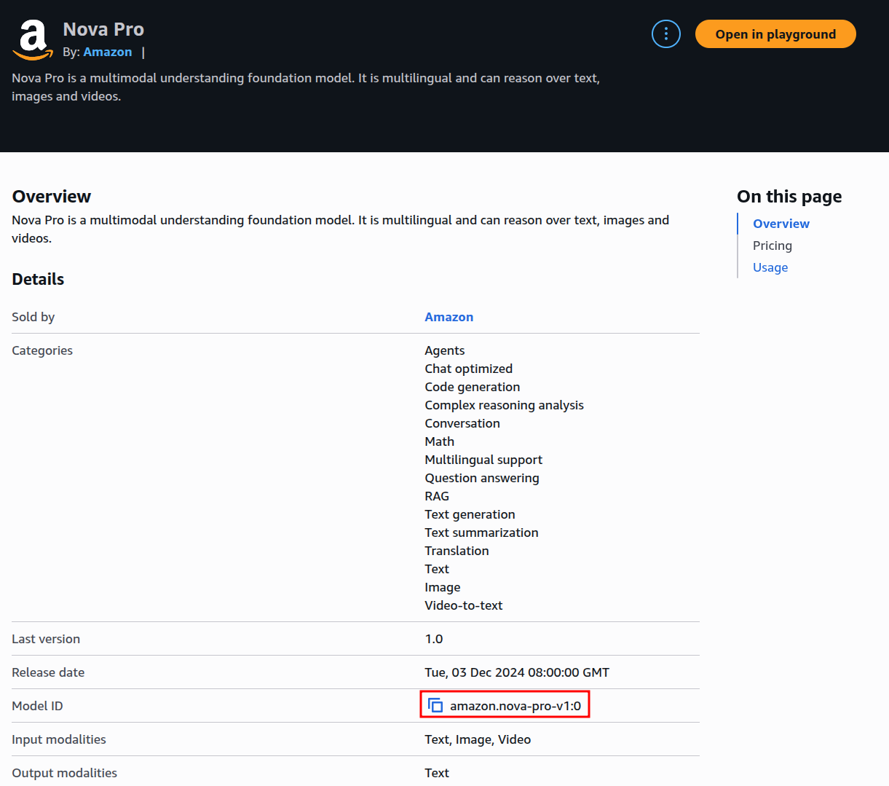
Task: Click Multilingual support category
Action: point(483,460)
